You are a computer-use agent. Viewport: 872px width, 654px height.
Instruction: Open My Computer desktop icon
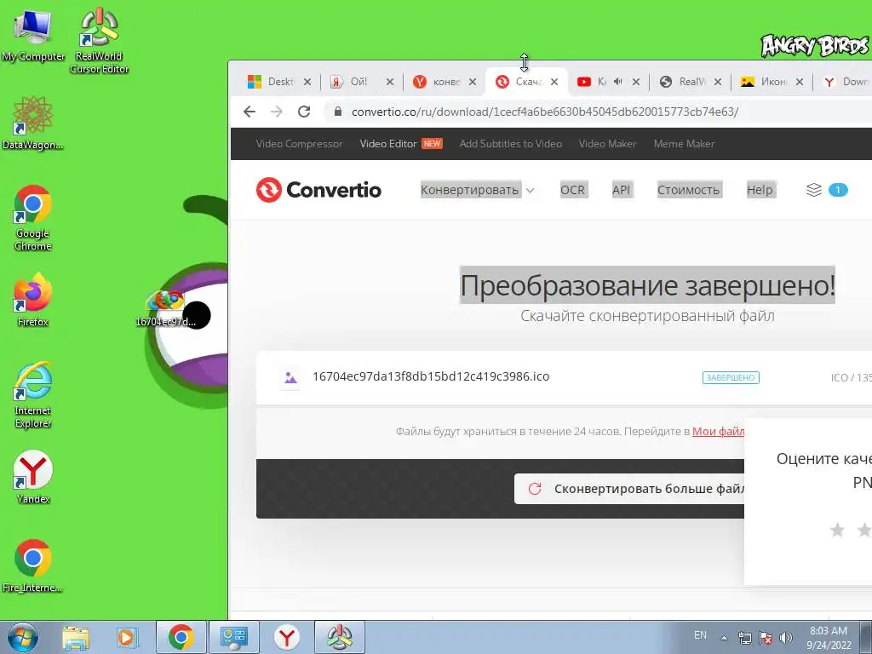[33, 34]
